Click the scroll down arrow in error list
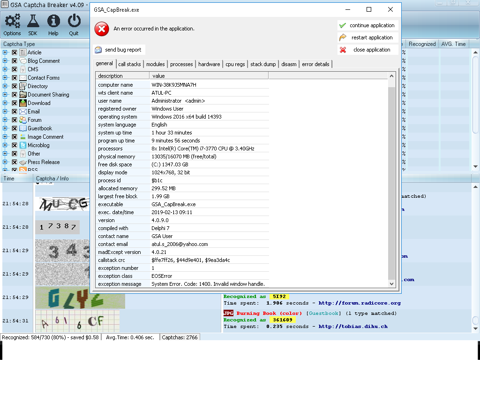 click(x=391, y=284)
